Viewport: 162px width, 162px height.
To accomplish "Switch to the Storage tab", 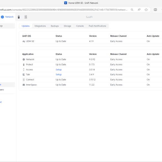I will [x=67, y=26].
